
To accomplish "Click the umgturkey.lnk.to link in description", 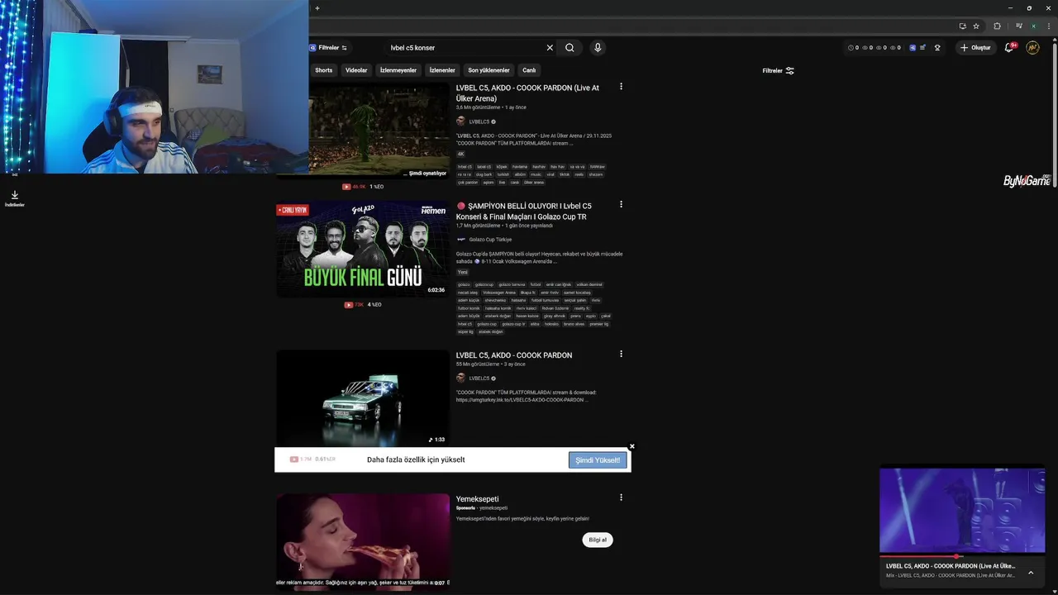I will (521, 400).
